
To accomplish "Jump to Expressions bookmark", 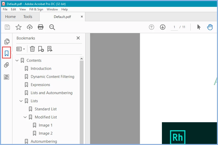I will [x=40, y=85].
